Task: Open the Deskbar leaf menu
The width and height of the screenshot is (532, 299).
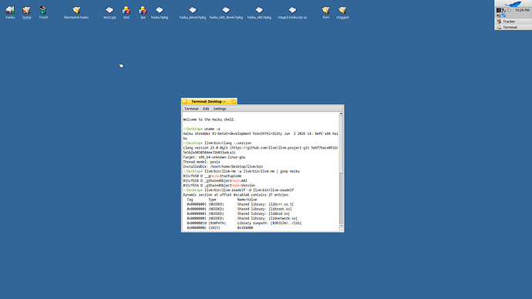Action: [513, 4]
